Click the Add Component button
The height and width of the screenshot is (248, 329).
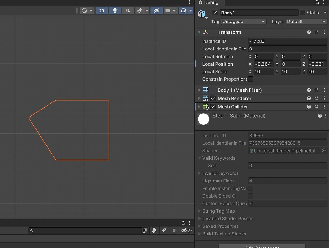click(262, 247)
